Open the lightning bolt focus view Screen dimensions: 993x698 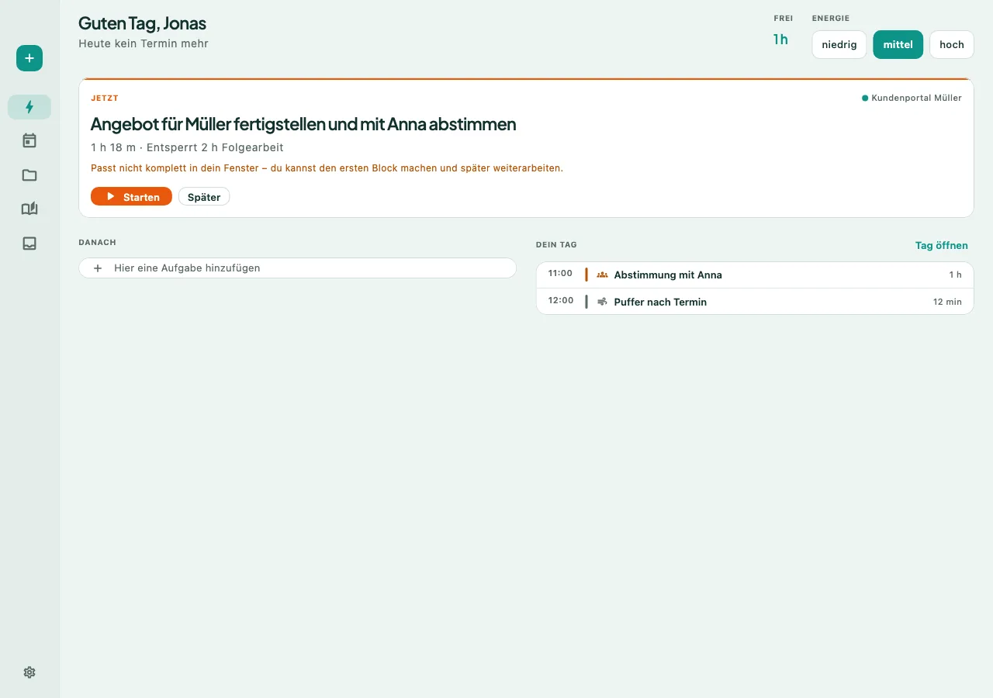[x=29, y=107]
